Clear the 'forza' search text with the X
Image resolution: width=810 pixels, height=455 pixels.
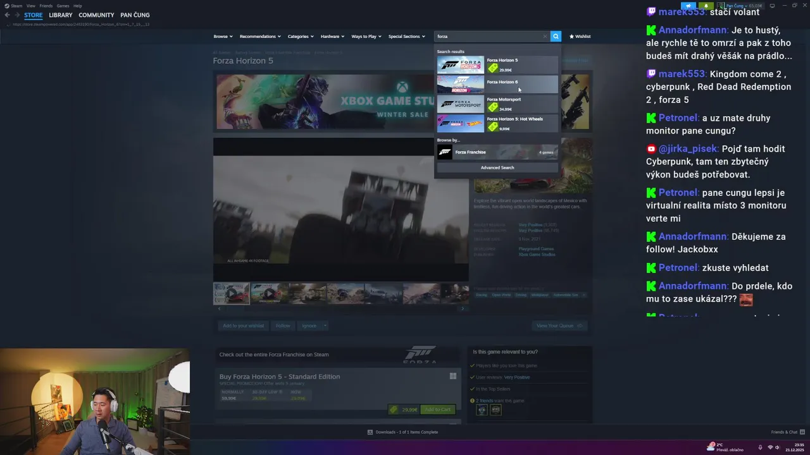(545, 37)
